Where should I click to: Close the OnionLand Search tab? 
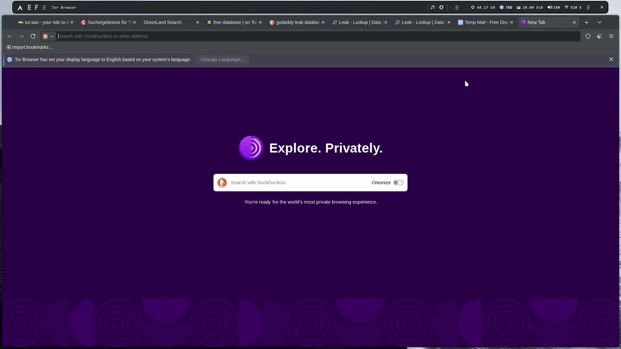(197, 22)
